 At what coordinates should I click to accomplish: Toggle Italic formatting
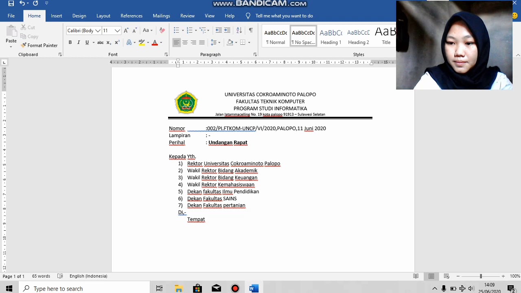(79, 42)
